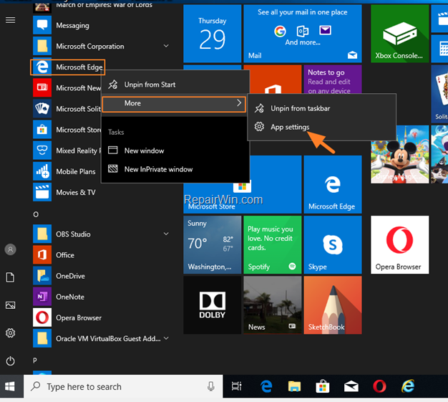This screenshot has height=402, width=448.
Task: Click the Power button in the sidebar
Action: point(10,361)
